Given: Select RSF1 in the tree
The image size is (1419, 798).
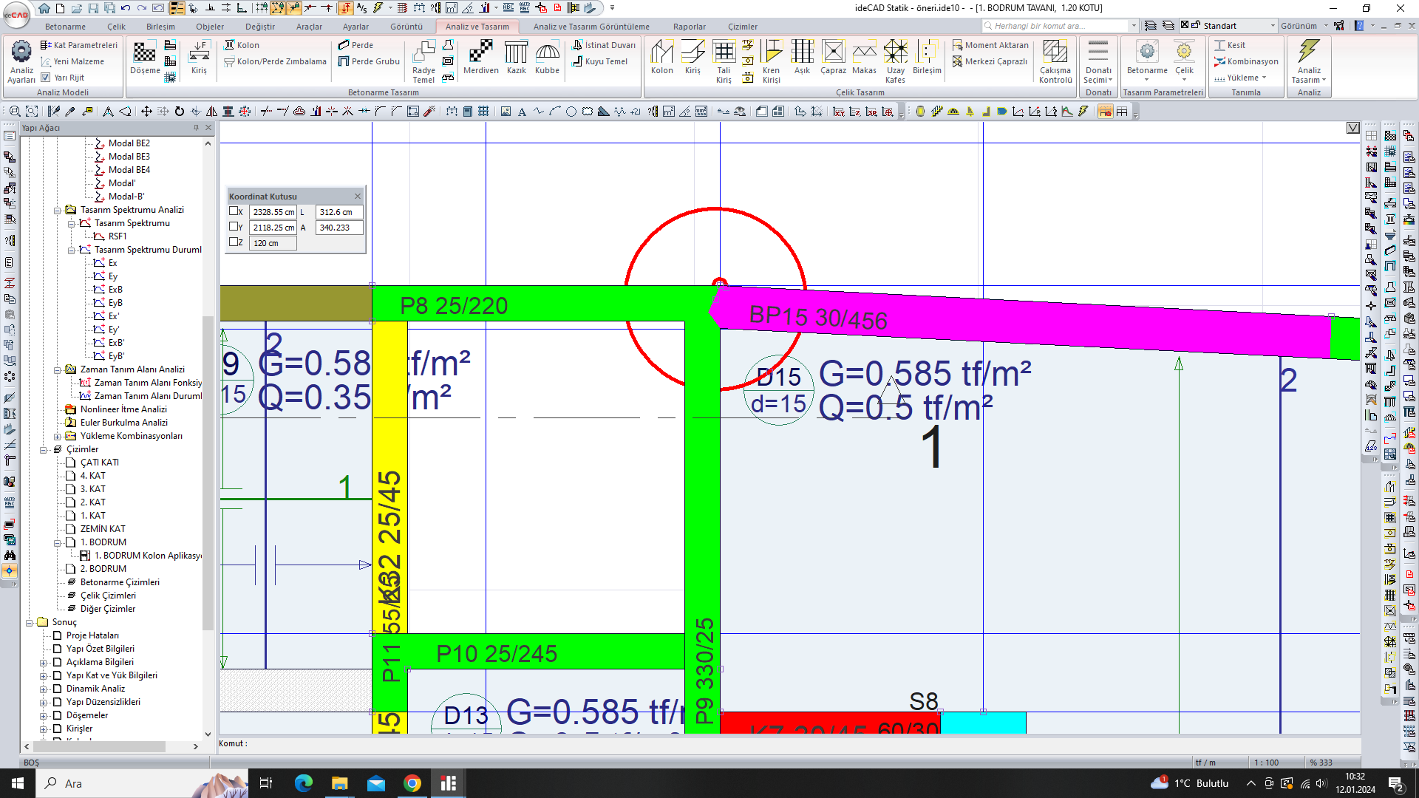Looking at the screenshot, I should click(x=118, y=236).
